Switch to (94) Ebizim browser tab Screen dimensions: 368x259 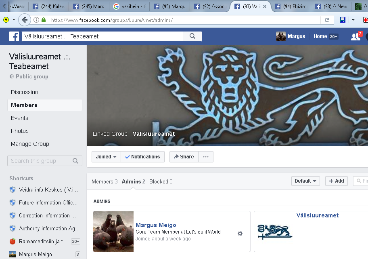(x=291, y=6)
